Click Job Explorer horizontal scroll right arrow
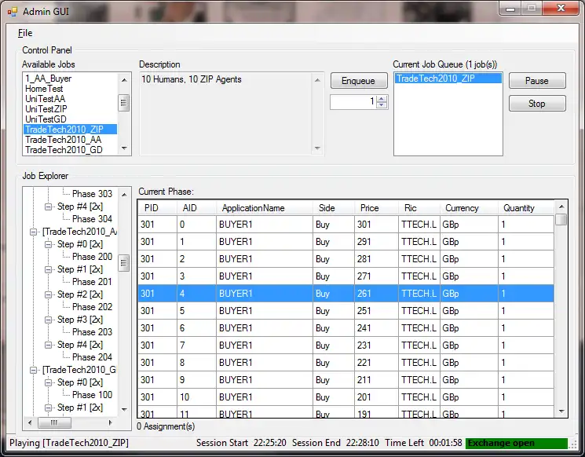The width and height of the screenshot is (585, 457). pyautogui.click(x=111, y=422)
